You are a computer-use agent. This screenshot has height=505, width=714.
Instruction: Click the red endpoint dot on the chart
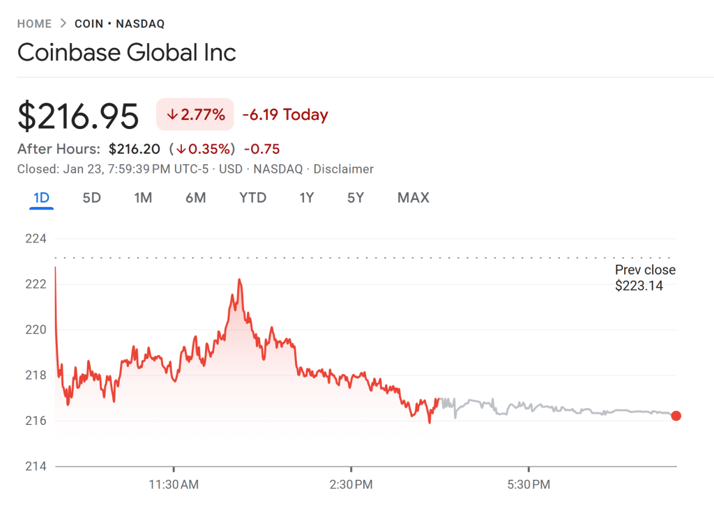676,416
